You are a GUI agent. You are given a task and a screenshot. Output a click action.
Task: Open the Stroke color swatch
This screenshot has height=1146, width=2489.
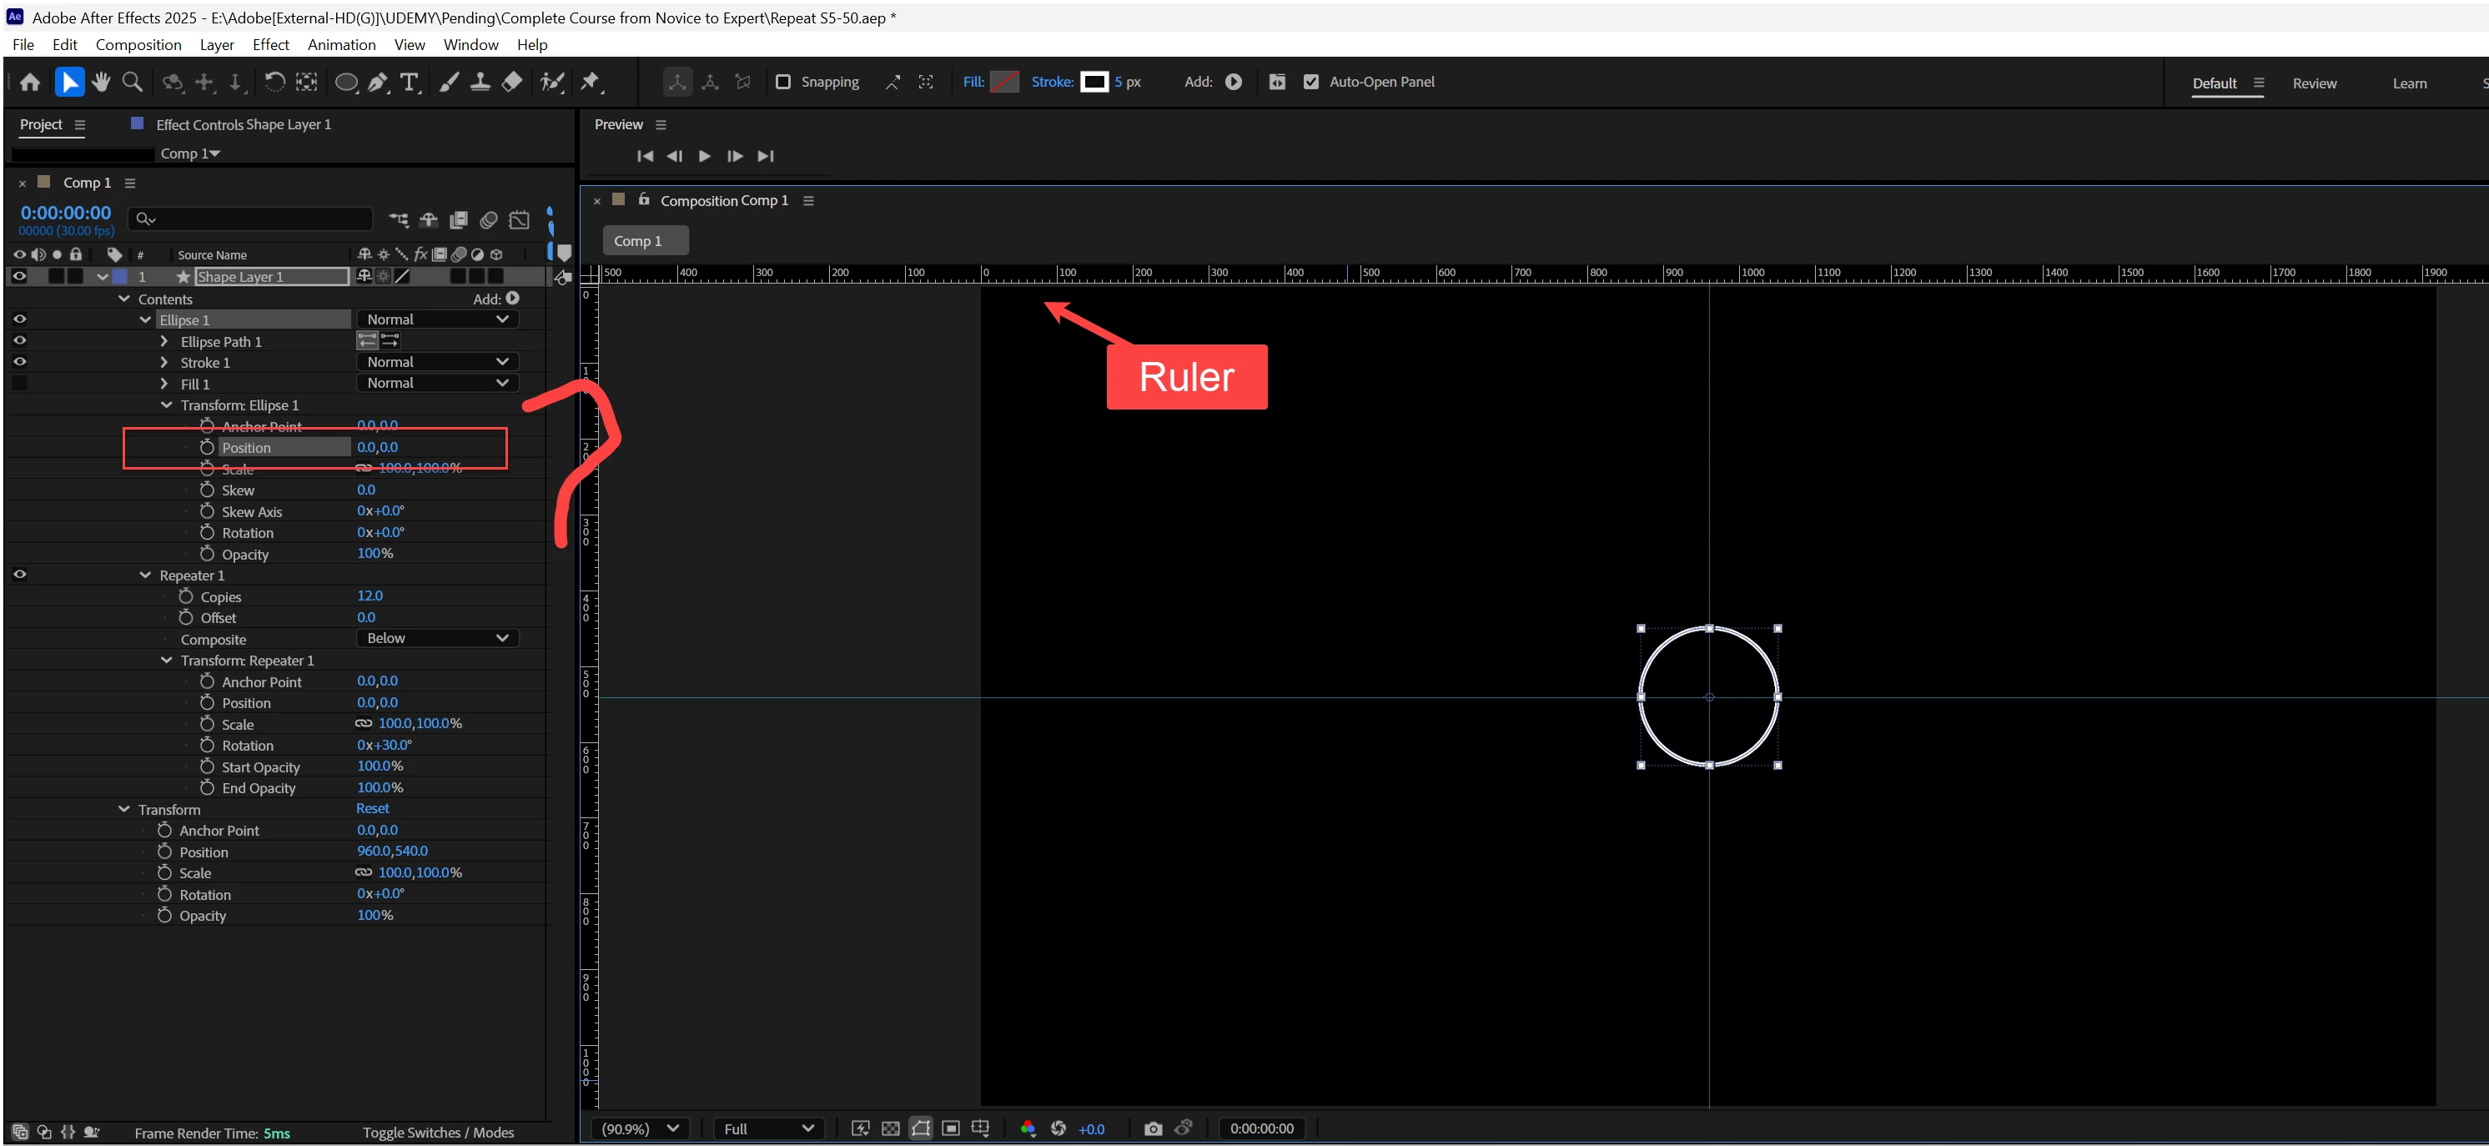1094,82
